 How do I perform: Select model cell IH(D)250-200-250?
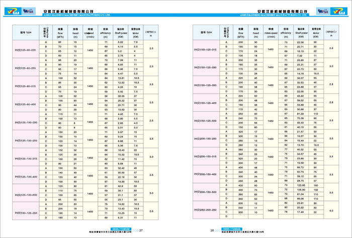[x=206, y=210]
